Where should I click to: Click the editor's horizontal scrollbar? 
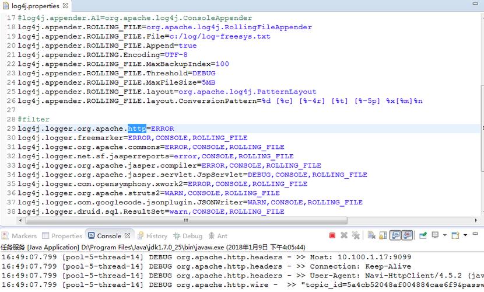point(233,221)
